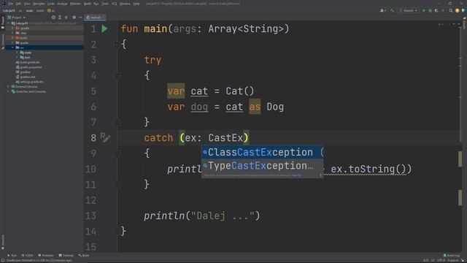The image size is (467, 263).
Task: Expand the .gradle folder at tree top
Action: [x=12, y=28]
